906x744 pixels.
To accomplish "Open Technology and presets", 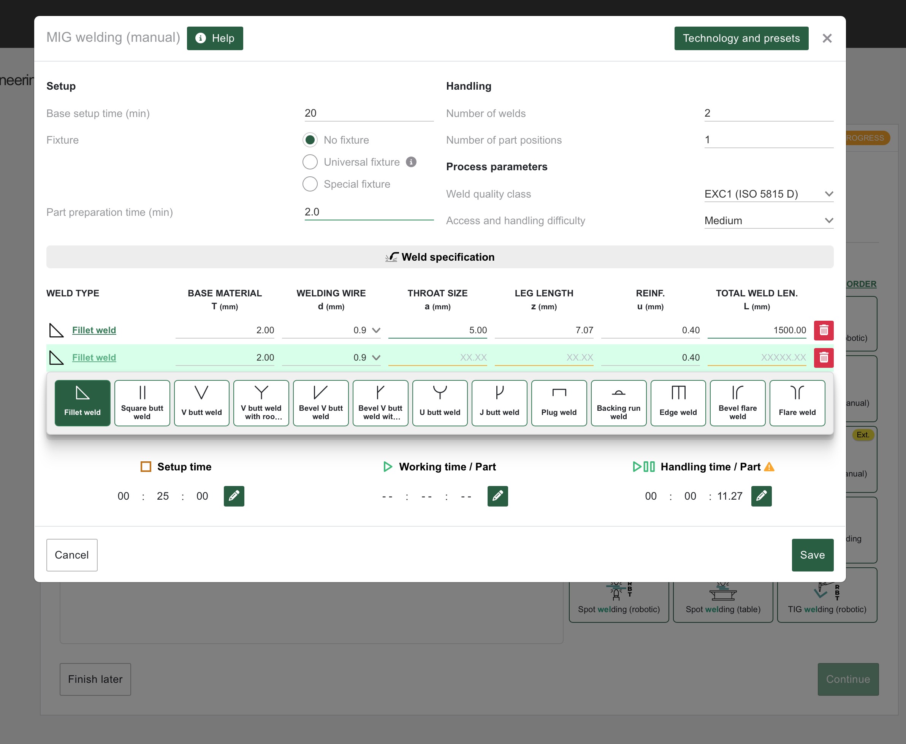I will [741, 38].
